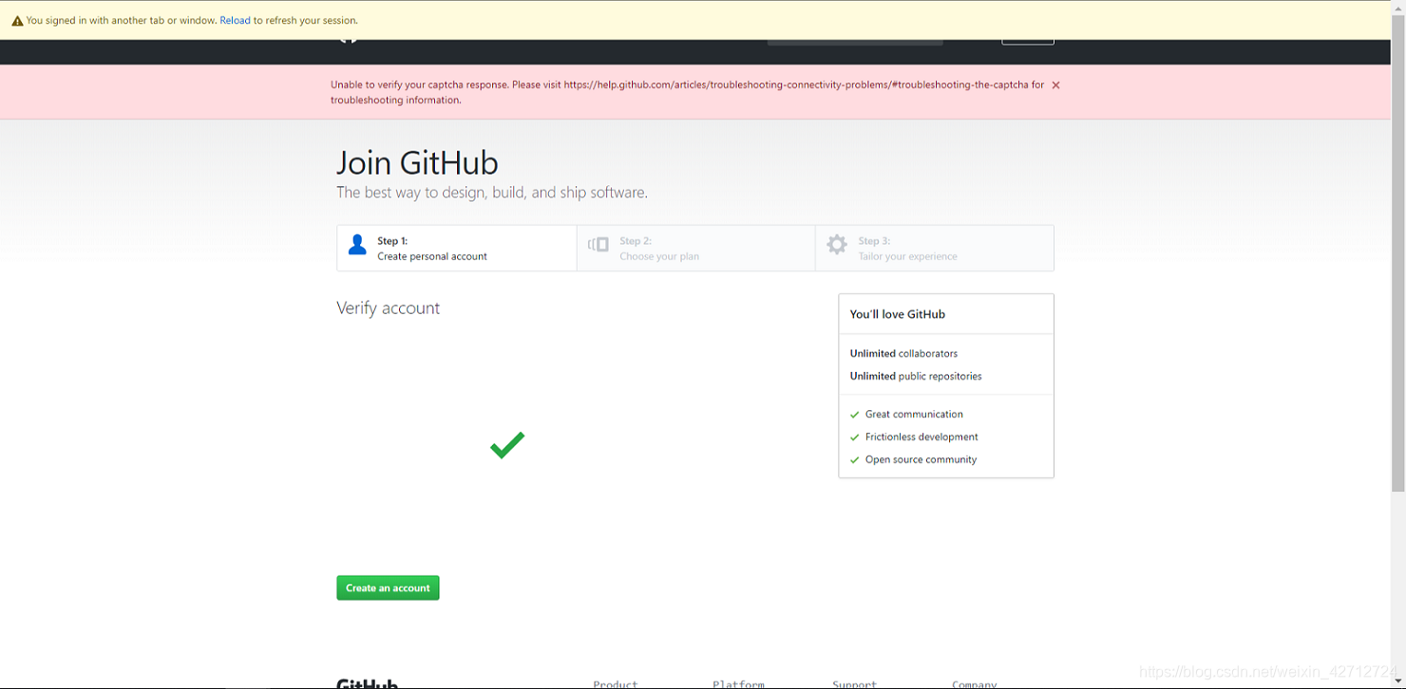Screen dimensions: 1406x689
Task: Click the blue person icon in Step 1
Action: click(357, 245)
